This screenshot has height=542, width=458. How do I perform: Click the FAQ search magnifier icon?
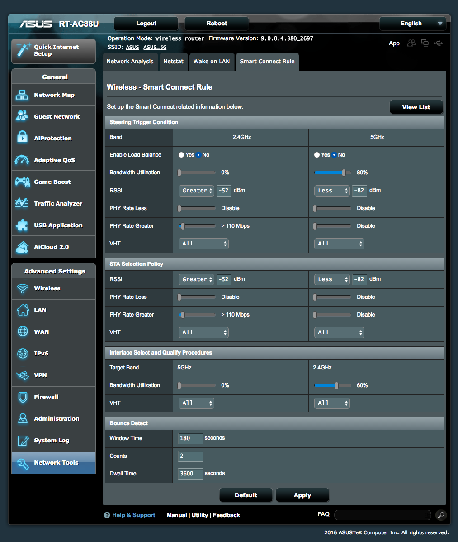(440, 515)
